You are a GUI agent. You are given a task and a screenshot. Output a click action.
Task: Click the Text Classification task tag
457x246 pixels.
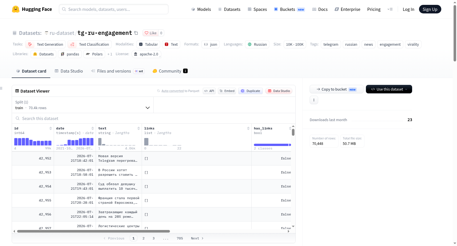pyautogui.click(x=89, y=44)
